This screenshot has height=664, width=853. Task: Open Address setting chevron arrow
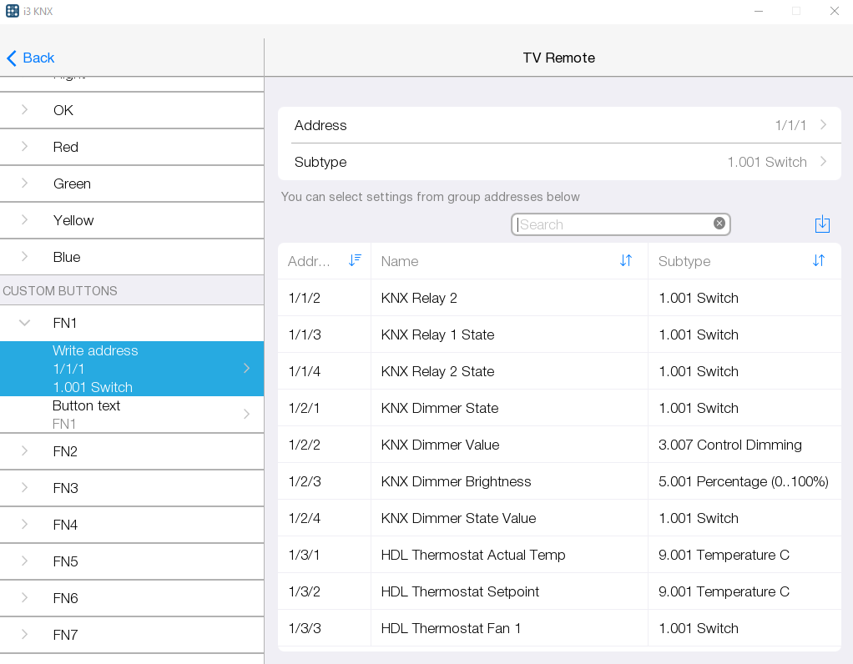[823, 125]
